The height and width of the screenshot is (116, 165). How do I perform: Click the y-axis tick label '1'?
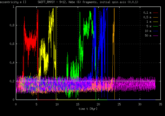(x=13, y=7)
